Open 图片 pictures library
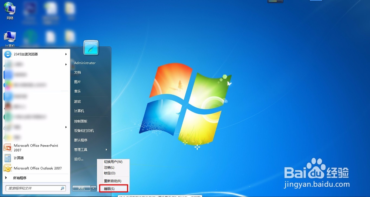The width and height of the screenshot is (370, 197). pyautogui.click(x=77, y=82)
